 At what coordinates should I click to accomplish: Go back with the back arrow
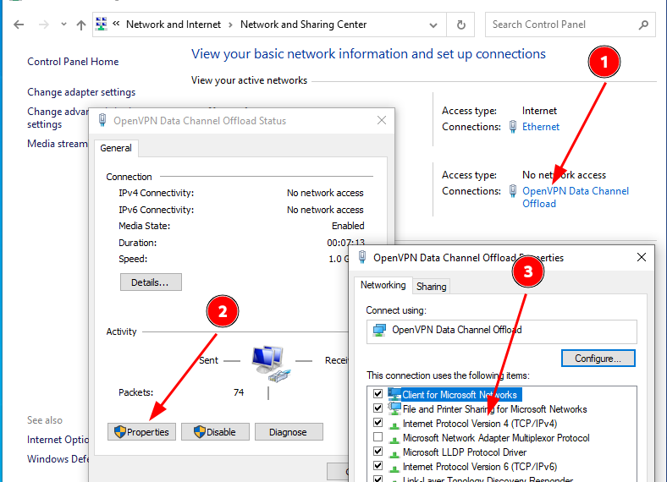pyautogui.click(x=19, y=25)
